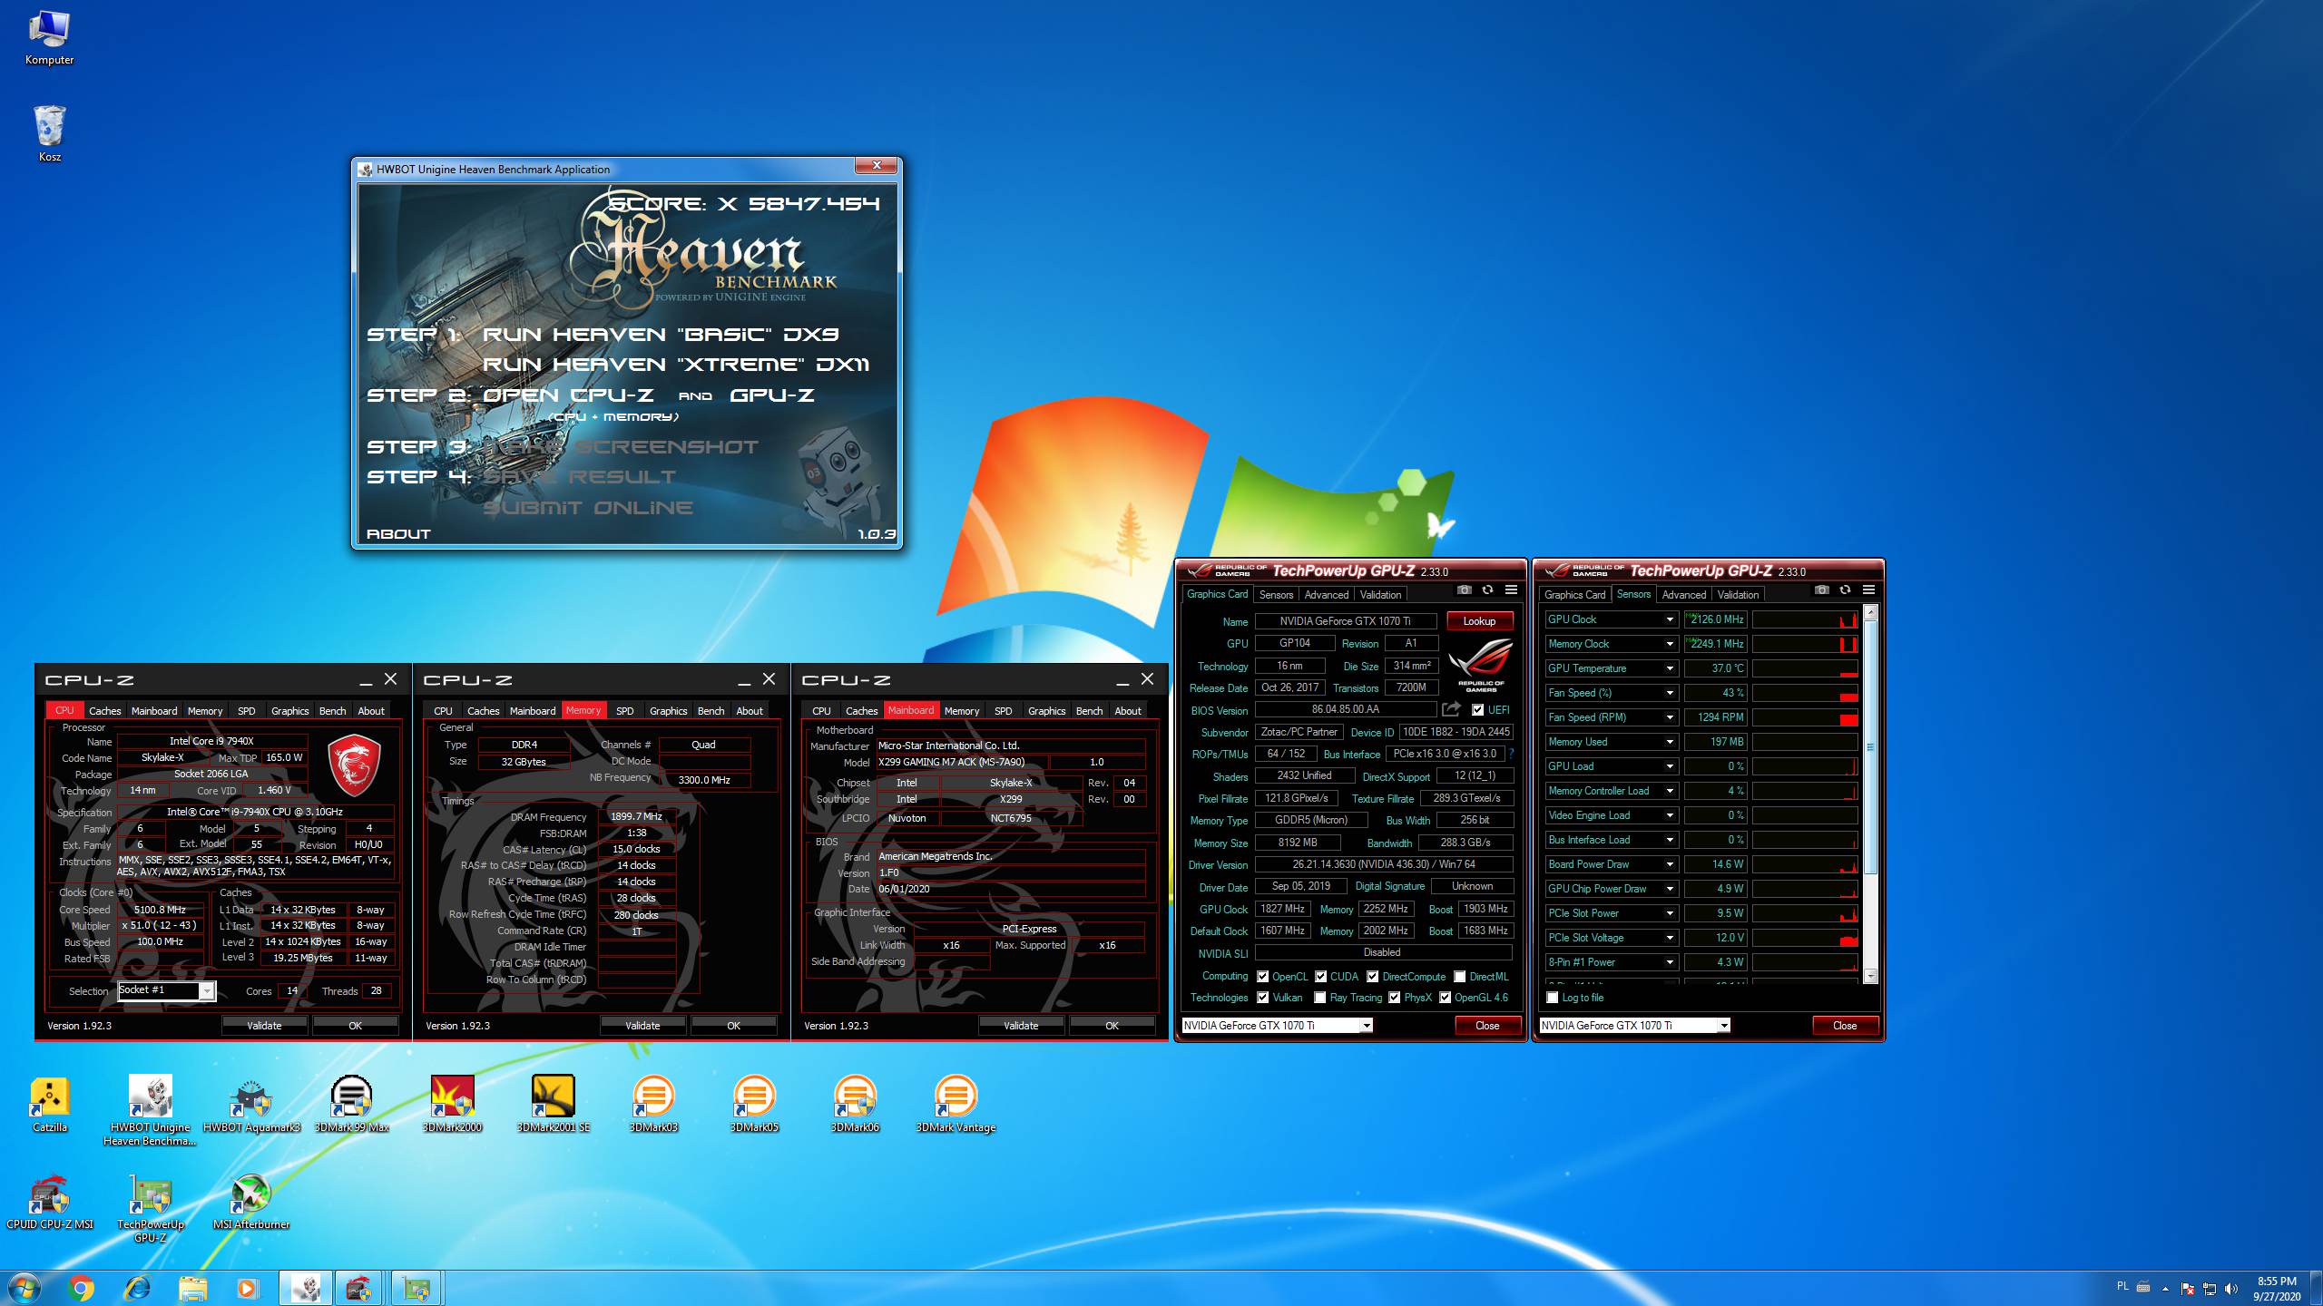Open GPU selector dropdown in left GPU-Z
Screen dimensions: 2323x1306
click(1366, 1026)
